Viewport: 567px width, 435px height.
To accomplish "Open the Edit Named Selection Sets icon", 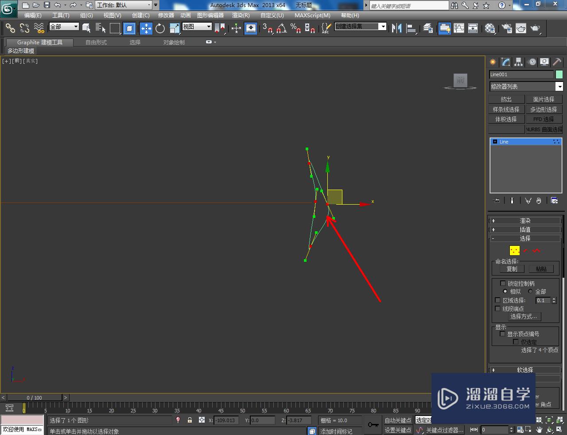I will coord(326,28).
